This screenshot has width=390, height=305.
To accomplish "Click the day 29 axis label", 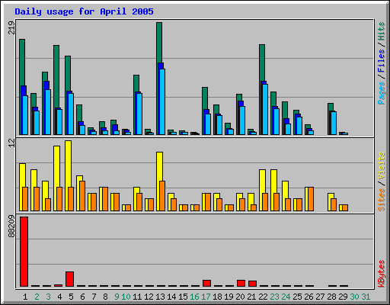I will click(x=343, y=297).
